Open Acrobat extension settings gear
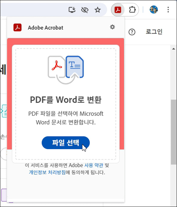177x207 pixels. [x=112, y=27]
